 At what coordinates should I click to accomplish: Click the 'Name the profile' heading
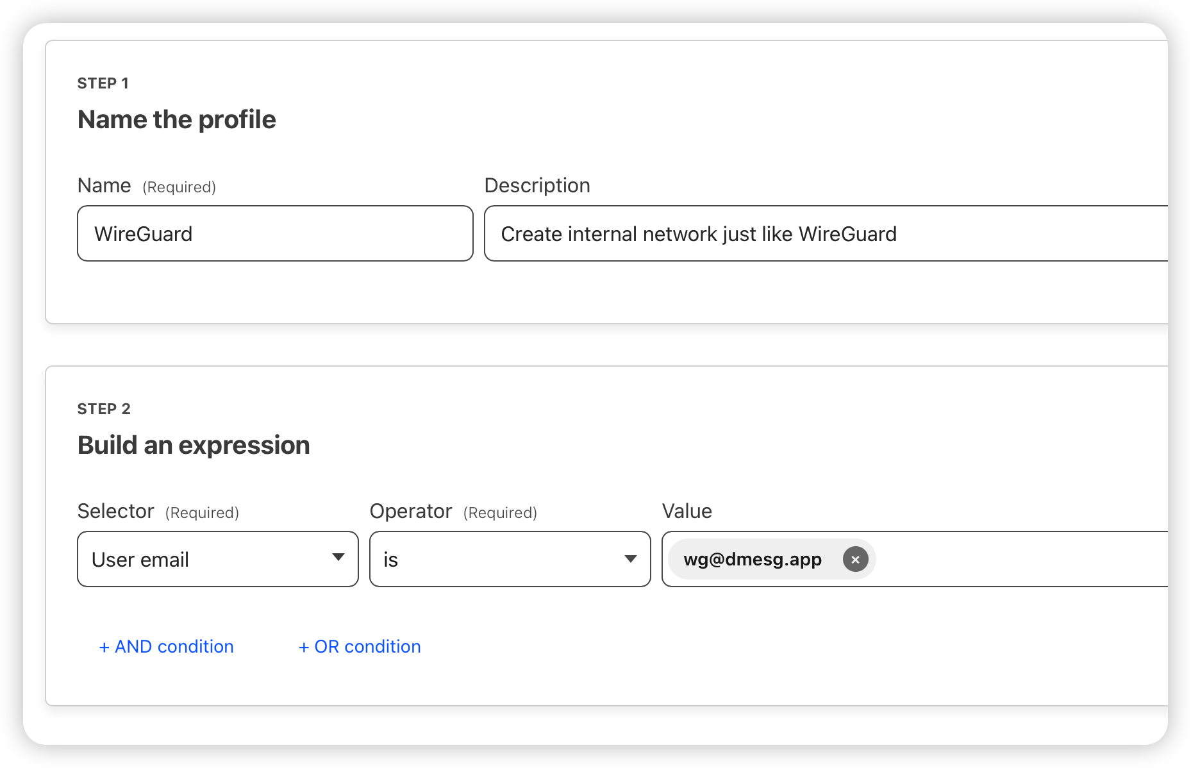point(177,119)
